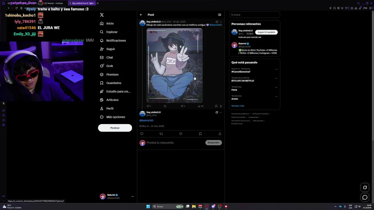Screen dimensions: 374x210
Task: Share the second post
Action: click(x=220, y=134)
